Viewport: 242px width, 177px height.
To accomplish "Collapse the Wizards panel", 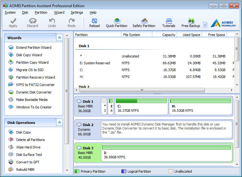I will tap(59, 38).
